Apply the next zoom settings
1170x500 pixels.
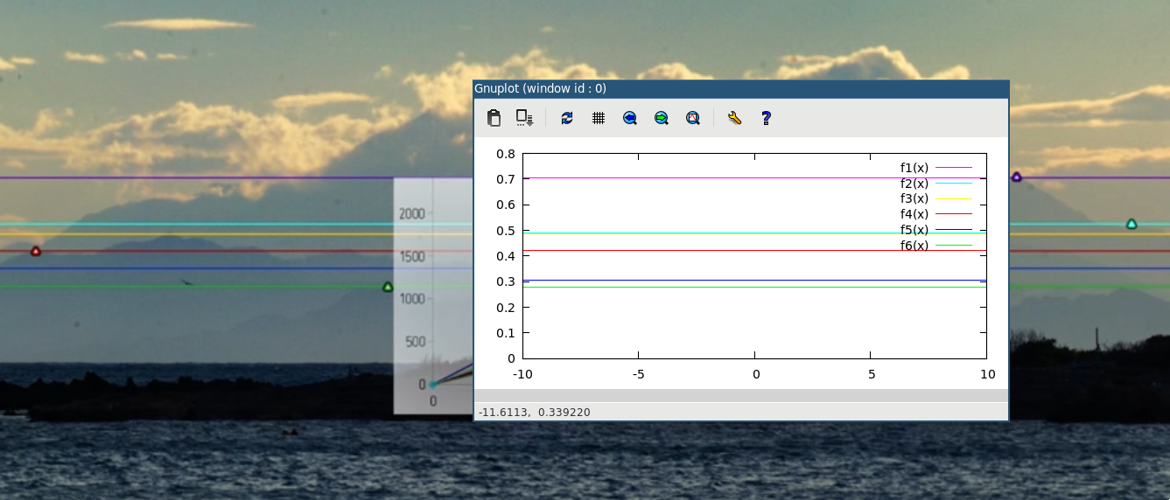coord(661,118)
